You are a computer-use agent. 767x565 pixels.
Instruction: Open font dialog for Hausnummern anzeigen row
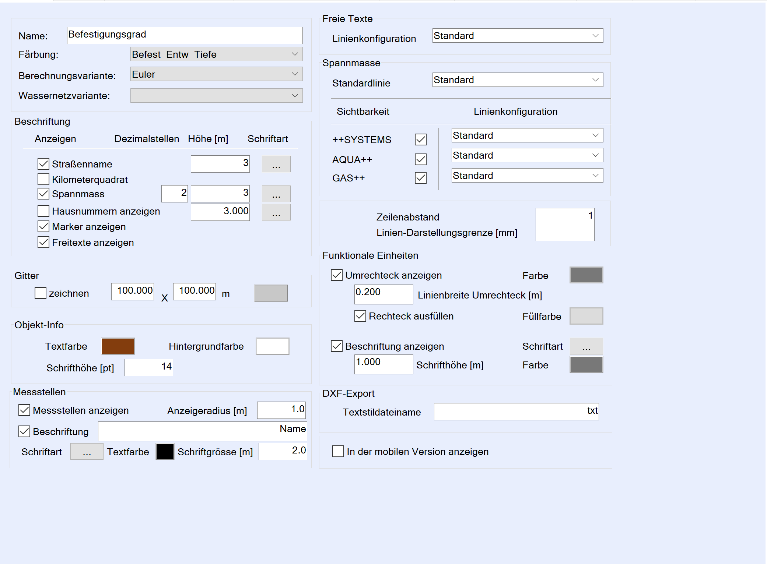tap(276, 212)
